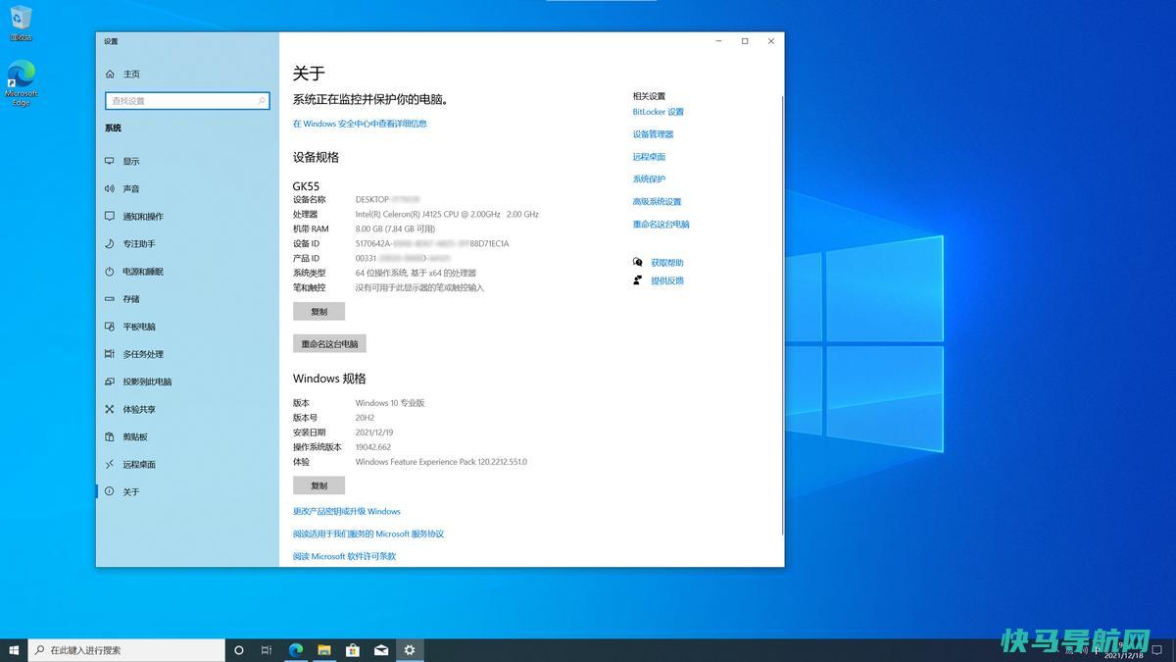Open Cortana from the taskbar

[239, 650]
